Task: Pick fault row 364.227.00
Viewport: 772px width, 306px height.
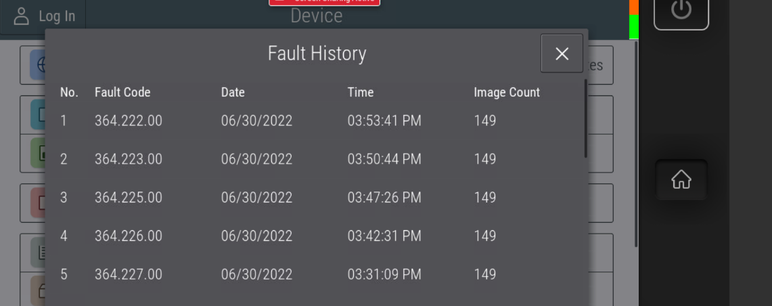Action: click(129, 275)
